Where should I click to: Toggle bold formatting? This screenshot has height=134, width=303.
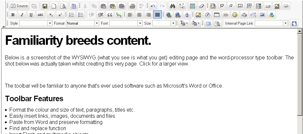click(x=13, y=15)
